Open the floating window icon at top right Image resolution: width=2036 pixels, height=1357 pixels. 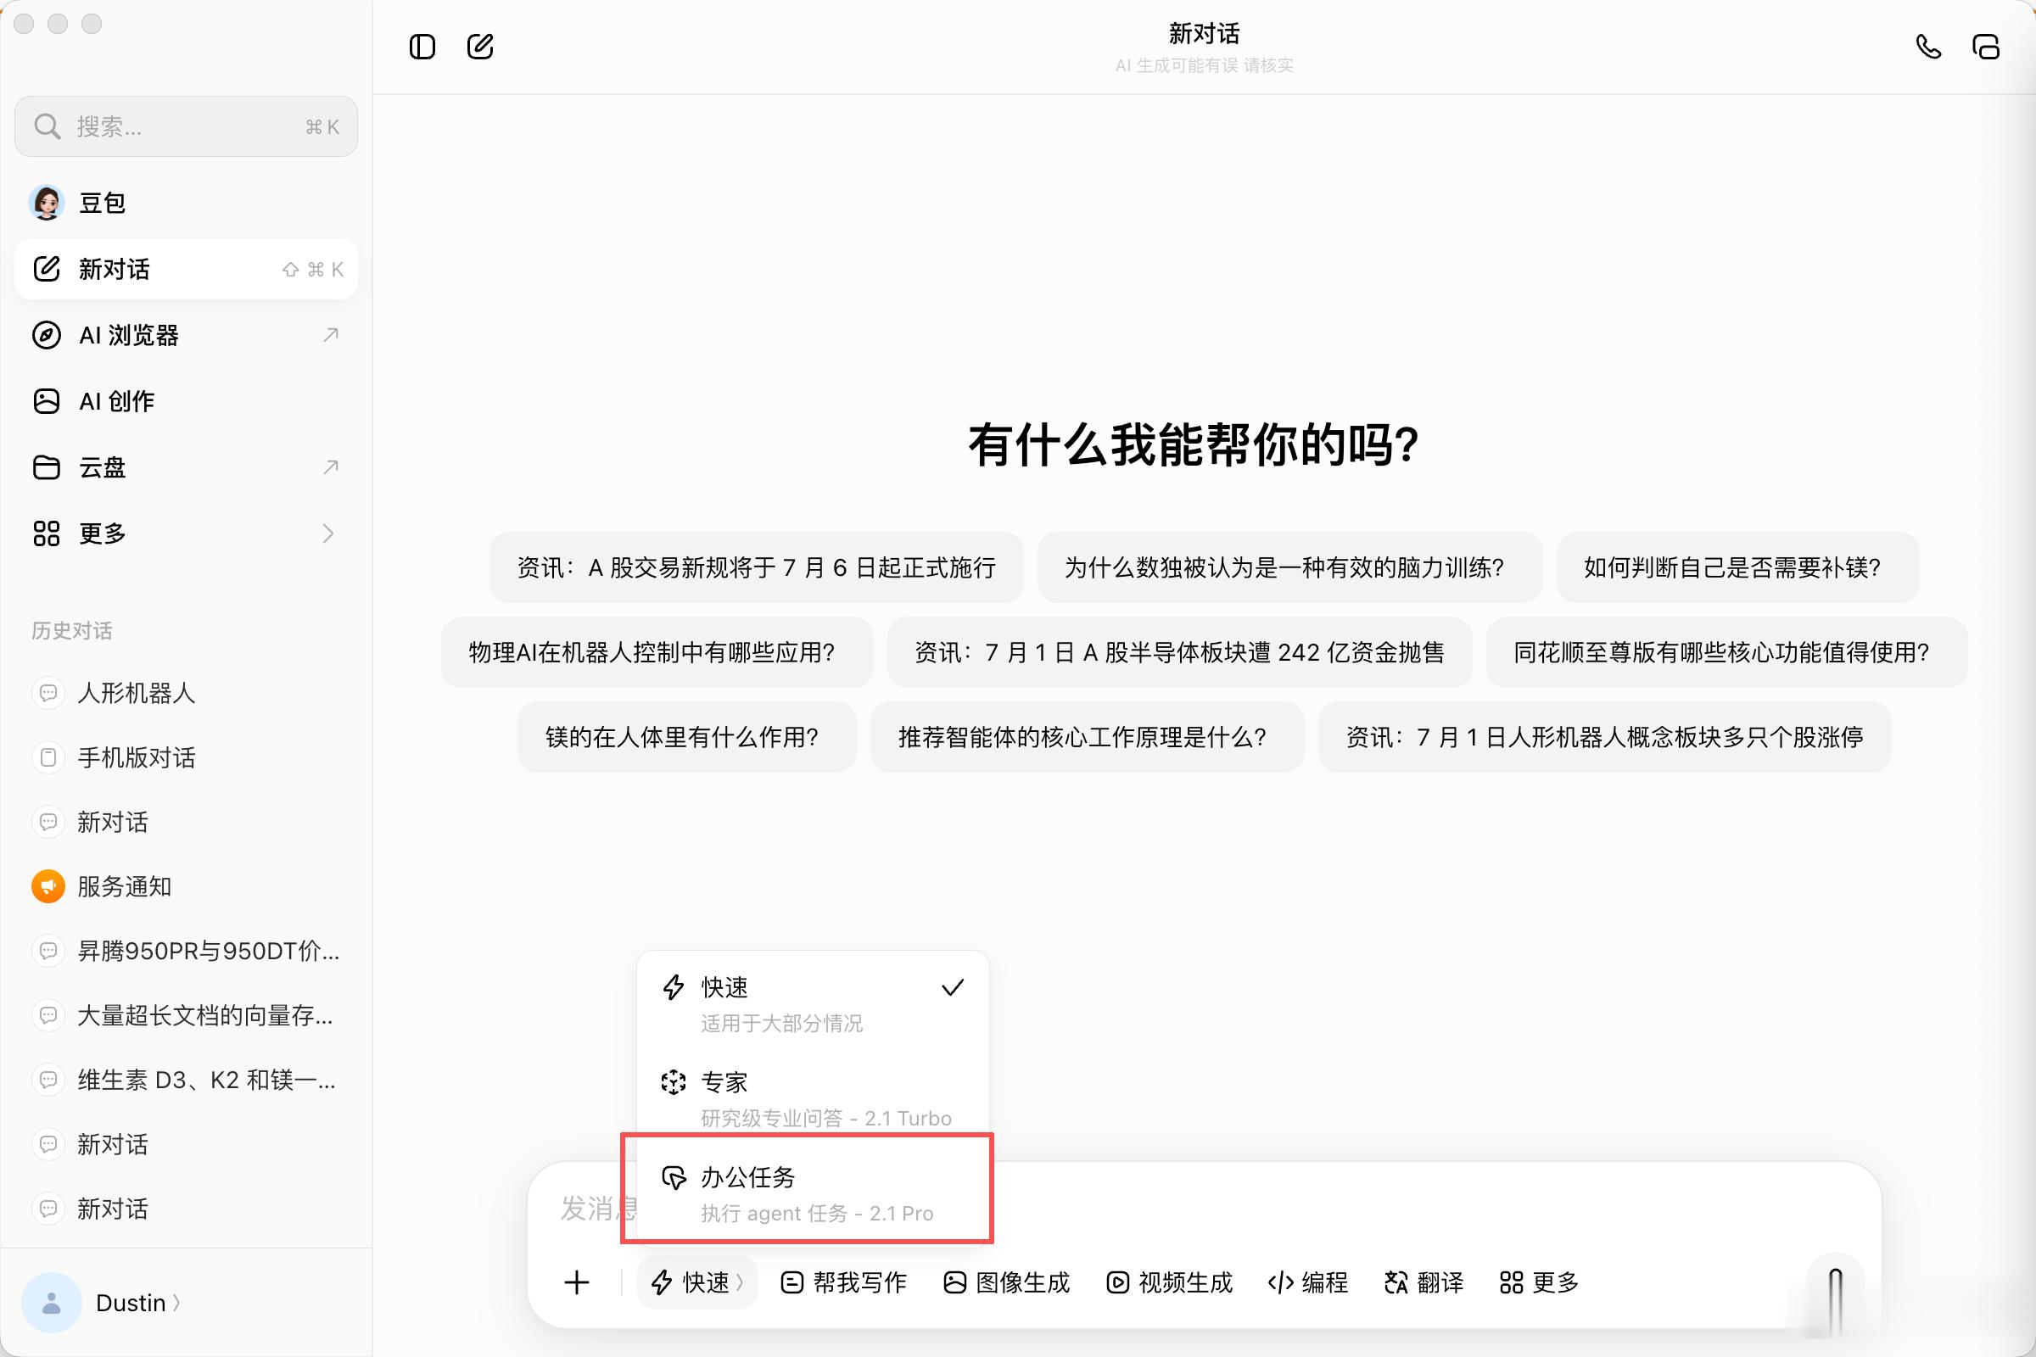1986,47
